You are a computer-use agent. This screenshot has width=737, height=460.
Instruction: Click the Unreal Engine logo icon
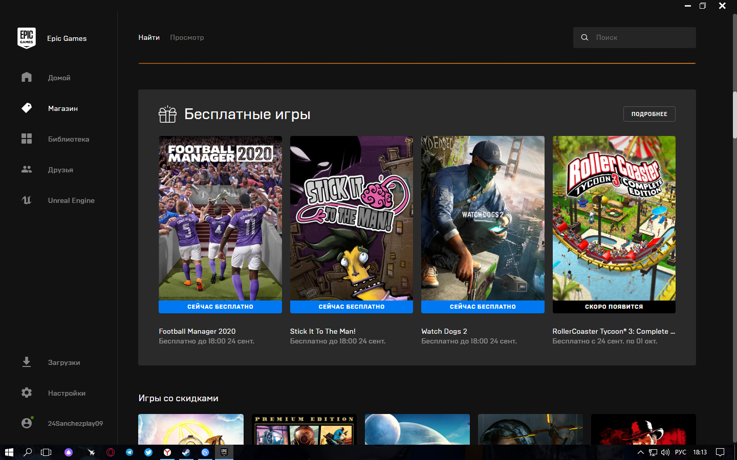[27, 200]
